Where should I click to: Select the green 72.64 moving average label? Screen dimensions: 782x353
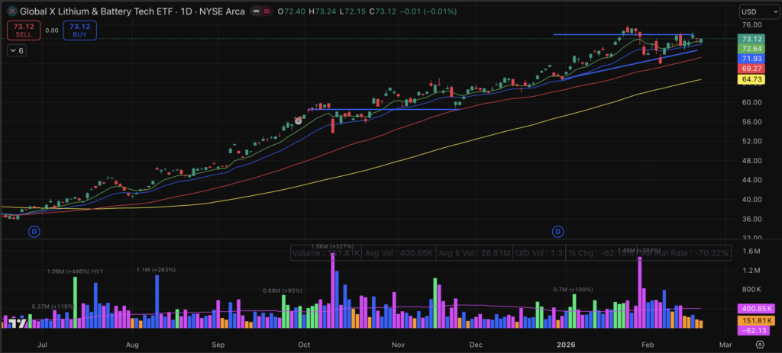752,49
